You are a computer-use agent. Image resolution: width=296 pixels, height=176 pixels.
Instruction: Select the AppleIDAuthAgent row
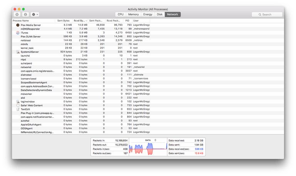click(x=148, y=124)
